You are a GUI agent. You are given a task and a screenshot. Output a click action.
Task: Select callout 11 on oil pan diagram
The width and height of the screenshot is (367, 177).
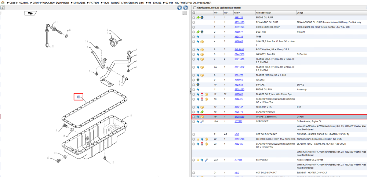131,115
